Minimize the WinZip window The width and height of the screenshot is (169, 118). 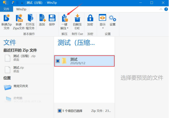[x=141, y=3]
